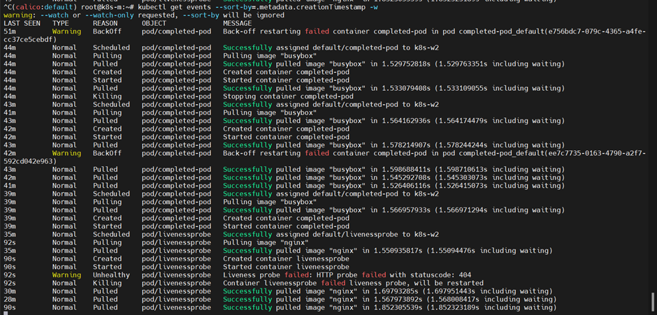This screenshot has width=657, height=315.
Task: Click 'Pulling image "nginx"' message
Action: click(266, 242)
